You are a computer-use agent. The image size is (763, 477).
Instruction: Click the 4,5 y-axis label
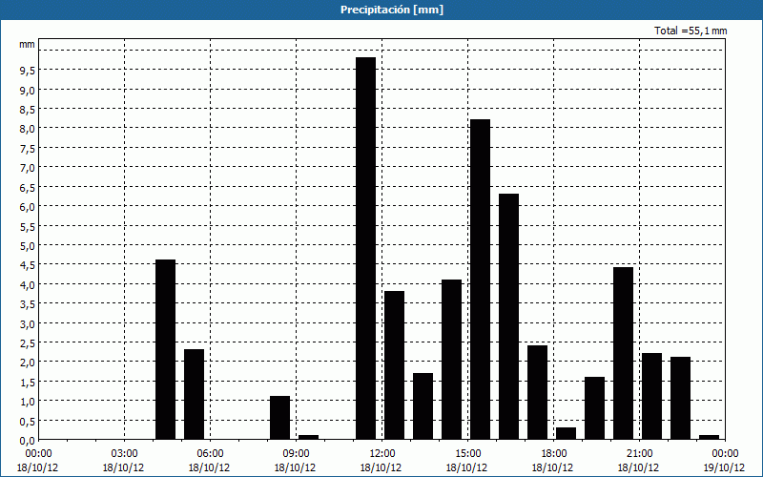(x=28, y=265)
